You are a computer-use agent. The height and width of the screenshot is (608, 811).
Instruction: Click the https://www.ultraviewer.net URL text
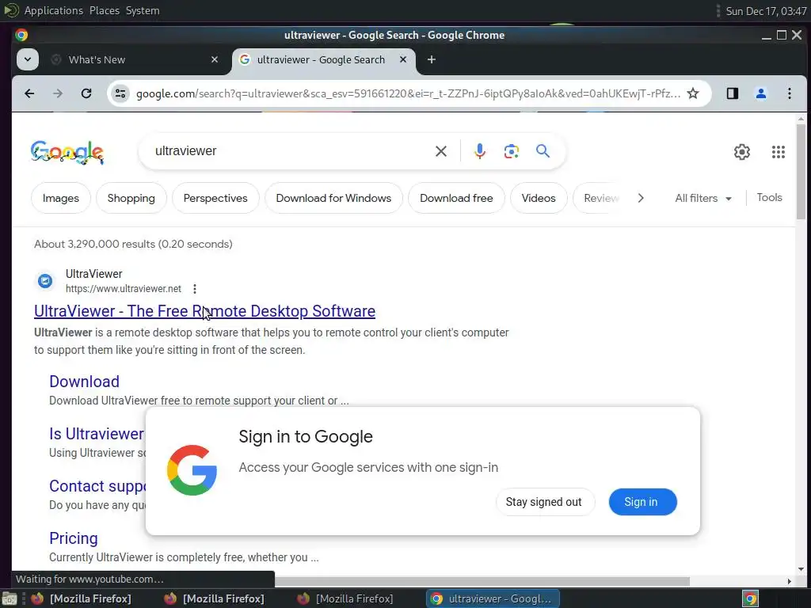point(124,289)
